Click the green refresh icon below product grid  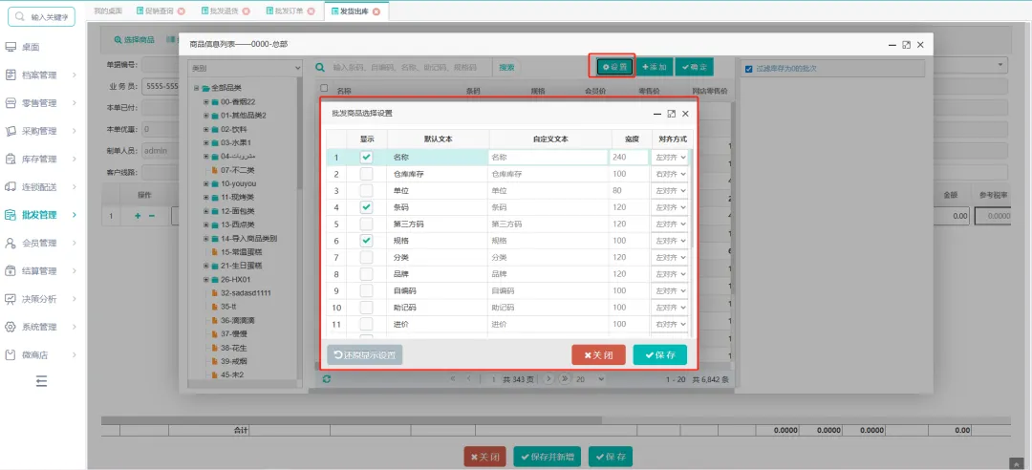pyautogui.click(x=327, y=379)
